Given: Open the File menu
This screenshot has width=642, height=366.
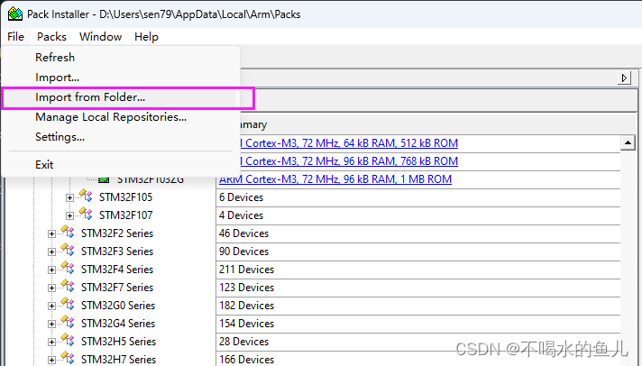Looking at the screenshot, I should click(x=16, y=37).
